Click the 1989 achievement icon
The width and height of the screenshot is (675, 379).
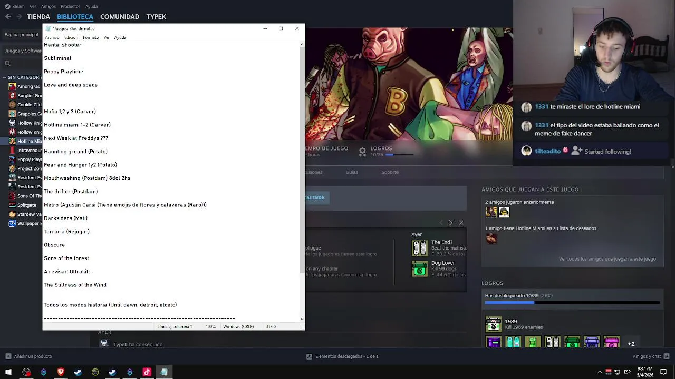(x=493, y=324)
